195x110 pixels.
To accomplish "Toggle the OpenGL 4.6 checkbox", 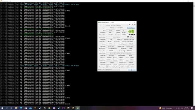I will [x=127, y=67].
